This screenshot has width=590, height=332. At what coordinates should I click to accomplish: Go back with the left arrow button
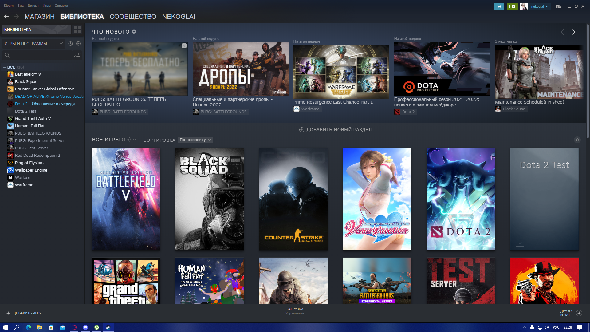click(x=6, y=17)
